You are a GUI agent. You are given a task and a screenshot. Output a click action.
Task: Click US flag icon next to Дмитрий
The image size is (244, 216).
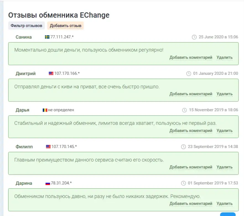point(51,73)
